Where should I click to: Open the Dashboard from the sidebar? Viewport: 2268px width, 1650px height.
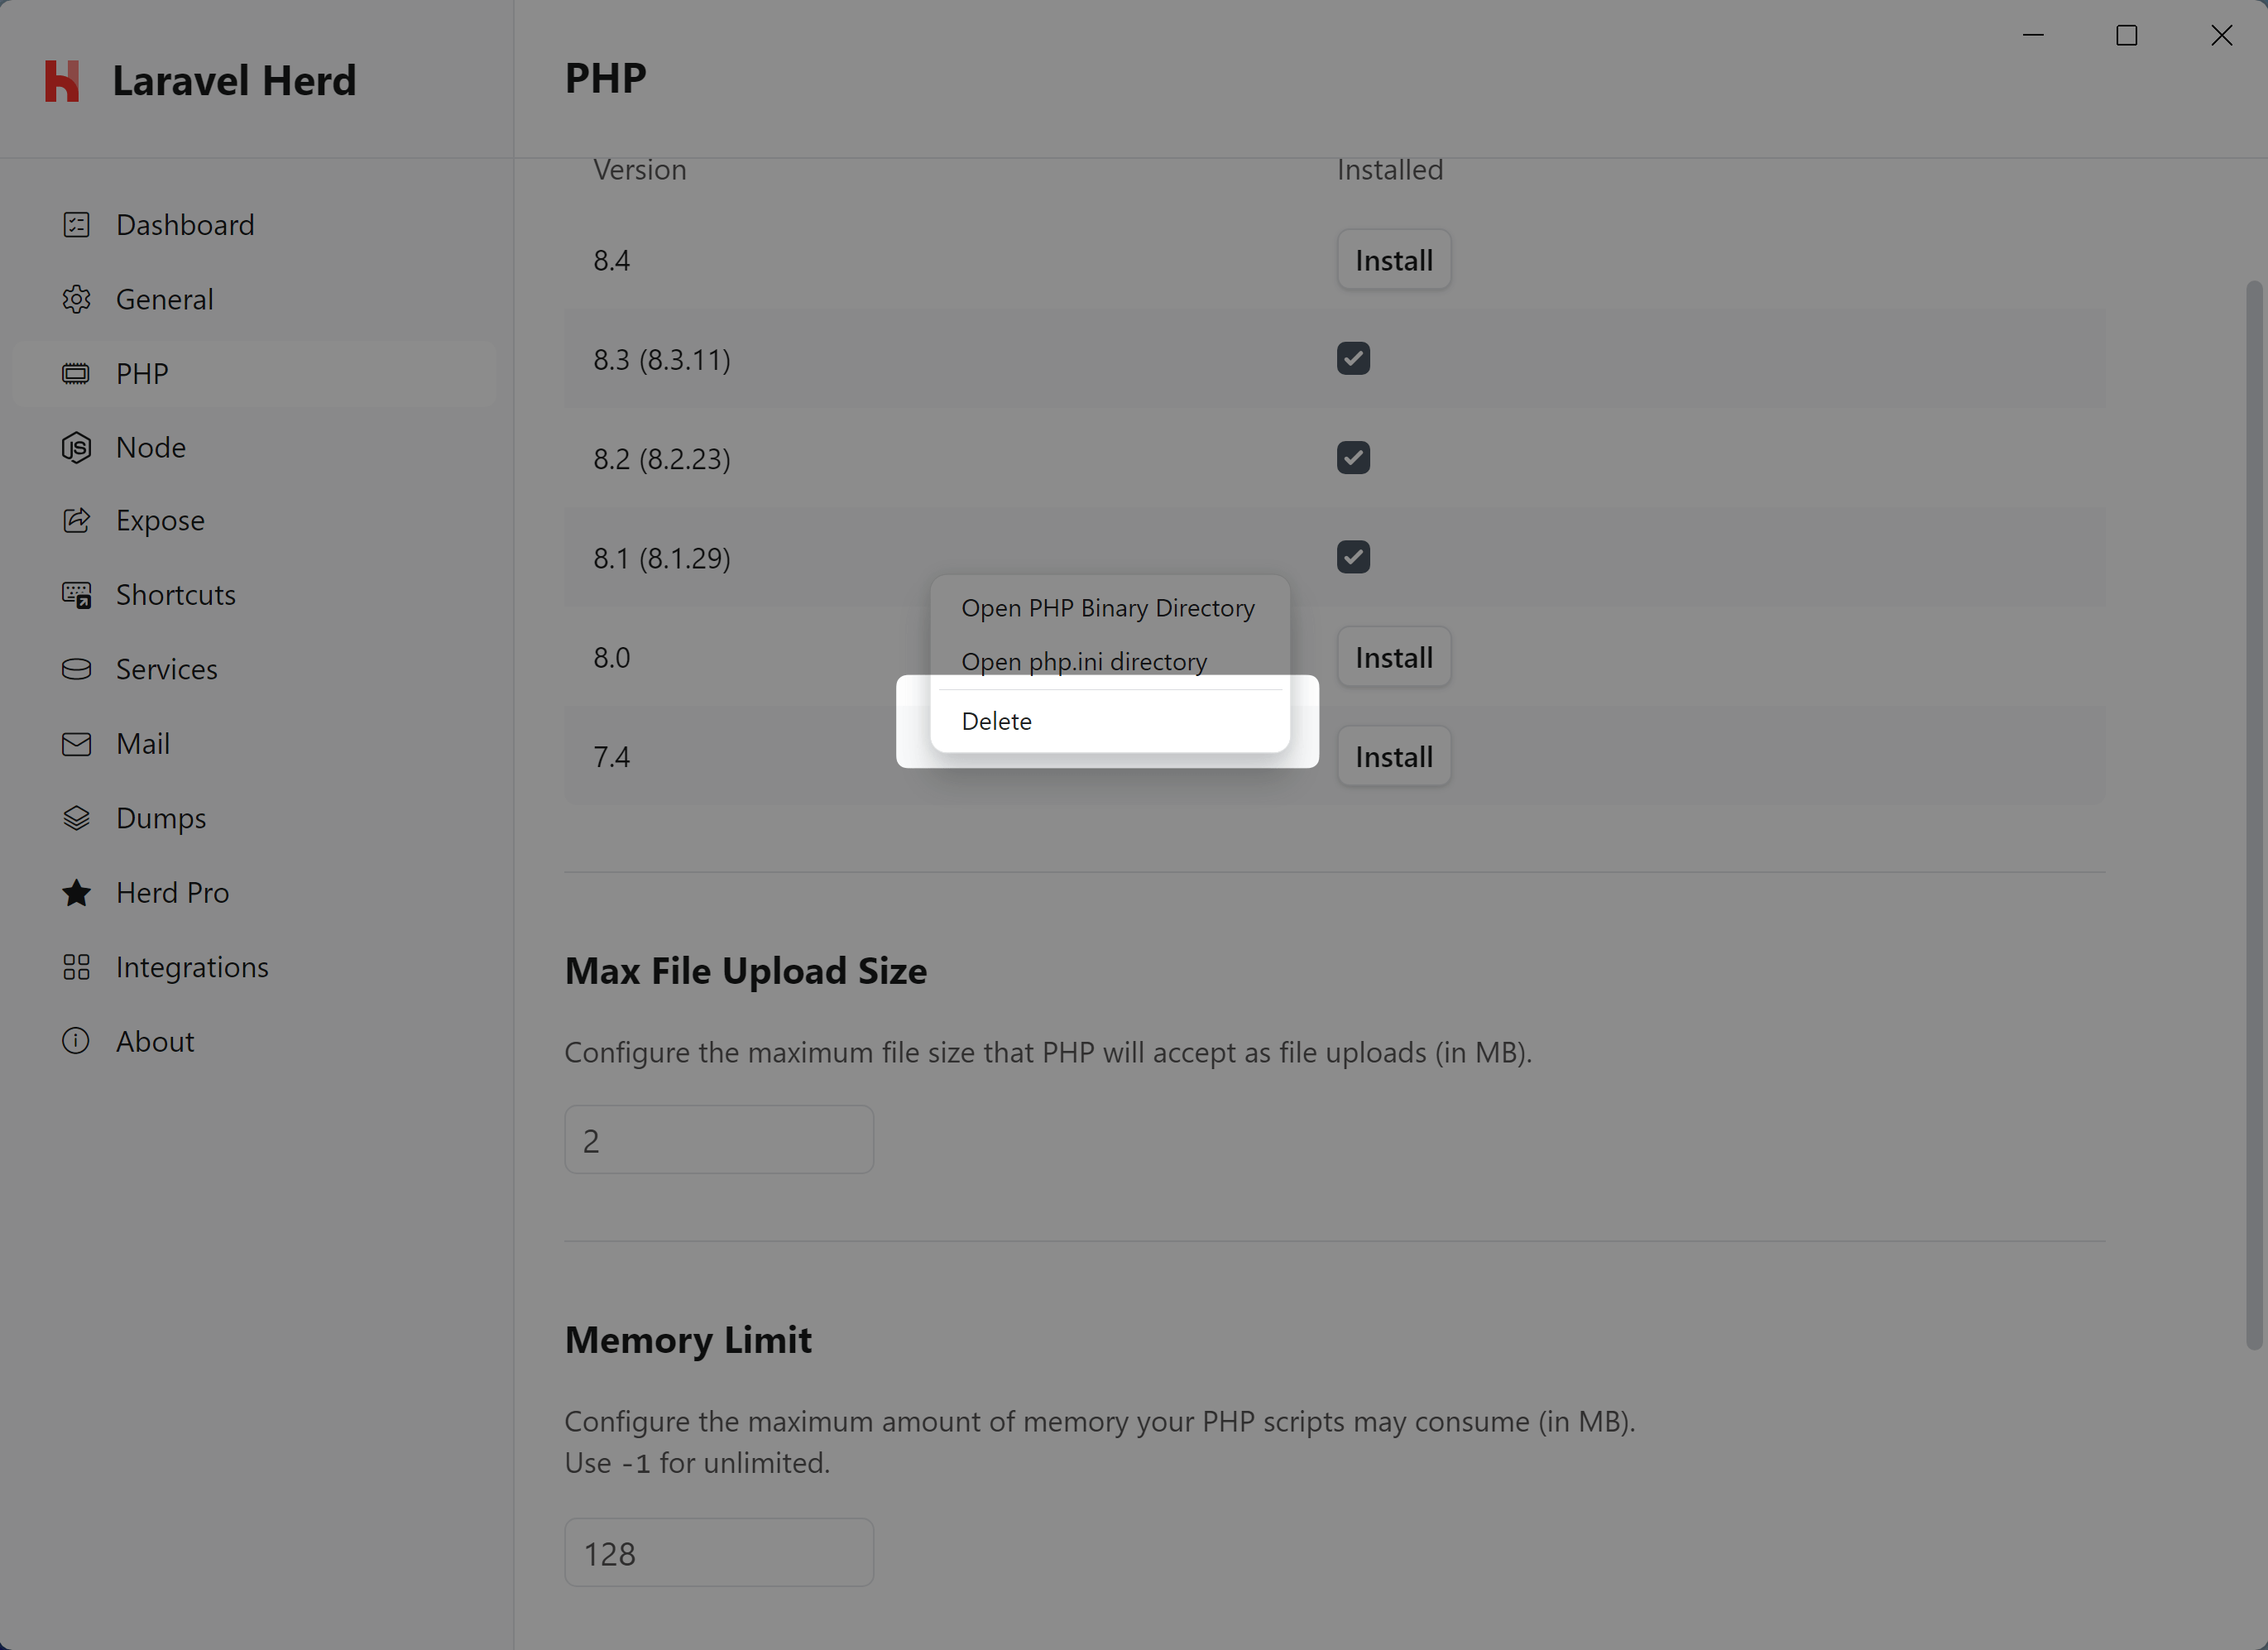tap(77, 225)
